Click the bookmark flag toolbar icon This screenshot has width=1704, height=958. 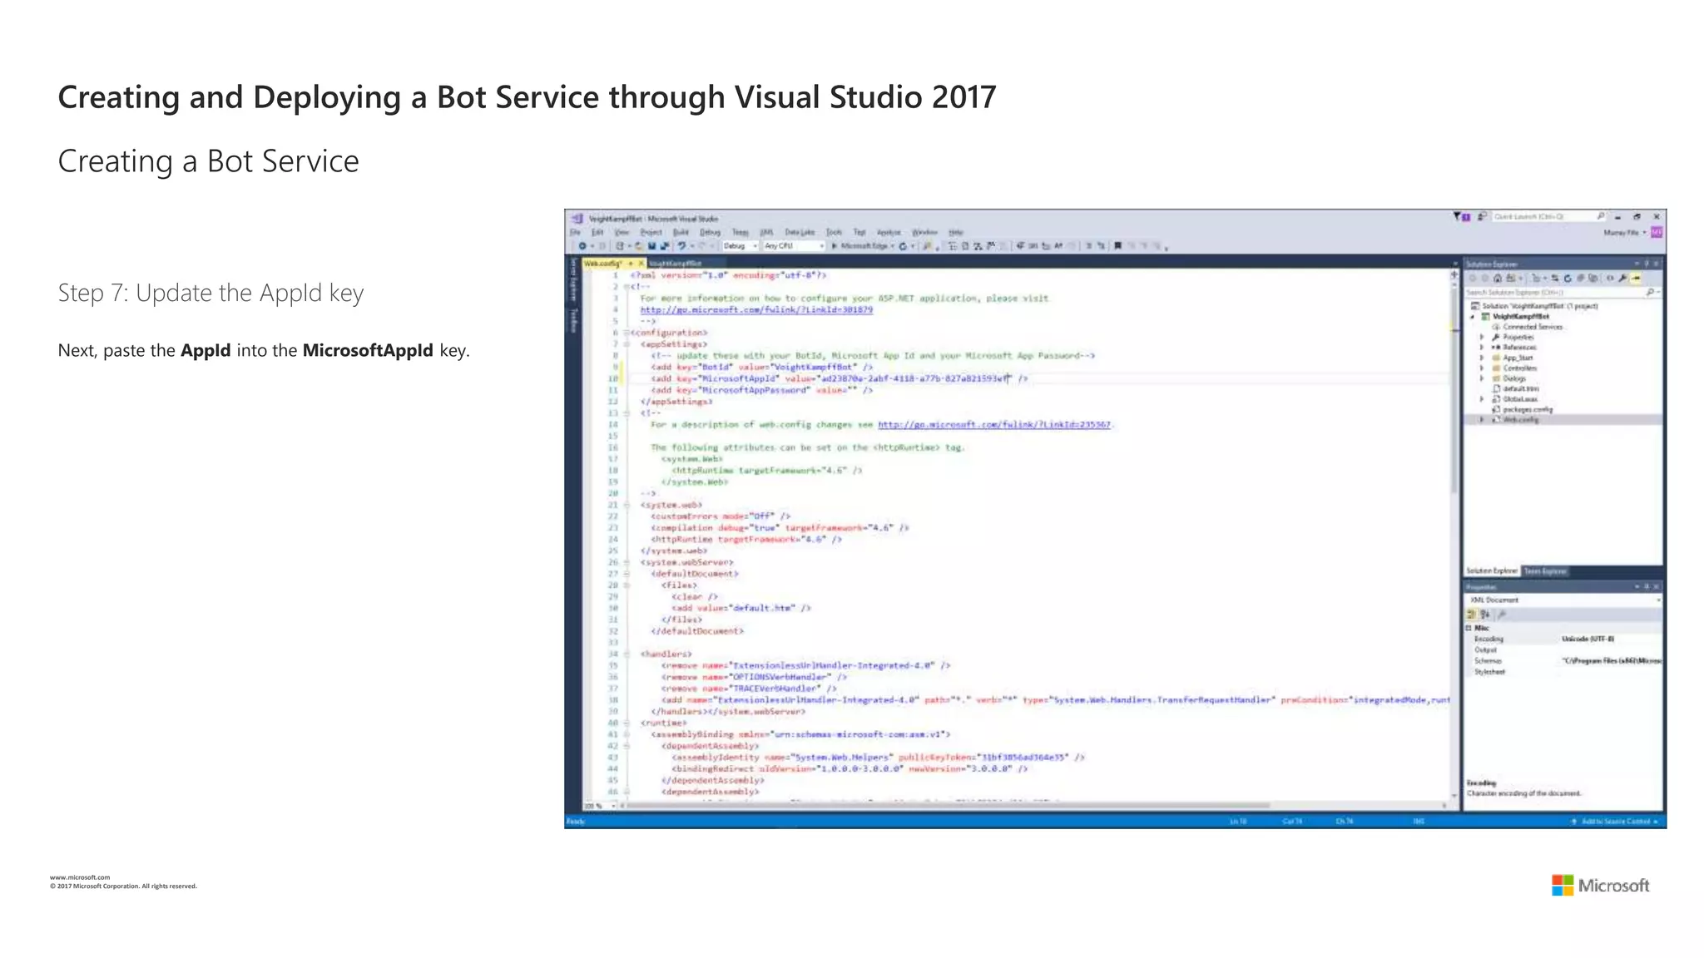coord(1117,246)
